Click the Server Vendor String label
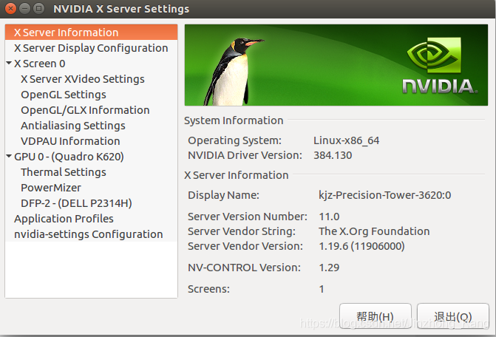Viewport: 496px width, 337px height. tap(242, 231)
